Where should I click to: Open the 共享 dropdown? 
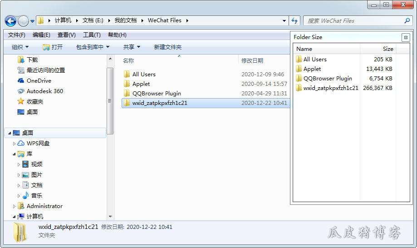click(x=132, y=47)
